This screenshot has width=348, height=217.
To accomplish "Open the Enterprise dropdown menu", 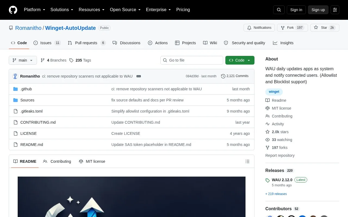I will click(x=159, y=10).
